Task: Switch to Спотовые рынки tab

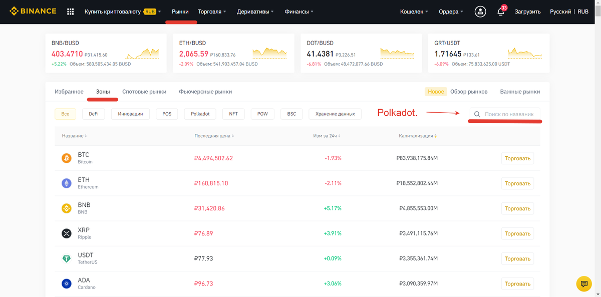Action: coord(144,92)
